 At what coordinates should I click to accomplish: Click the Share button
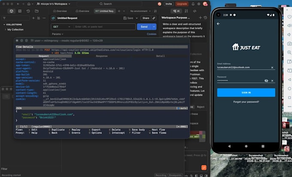click(x=146, y=18)
